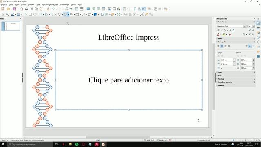Click the Save document icon
Image resolution: width=261 pixels, height=147 pixels.
coord(15,9)
